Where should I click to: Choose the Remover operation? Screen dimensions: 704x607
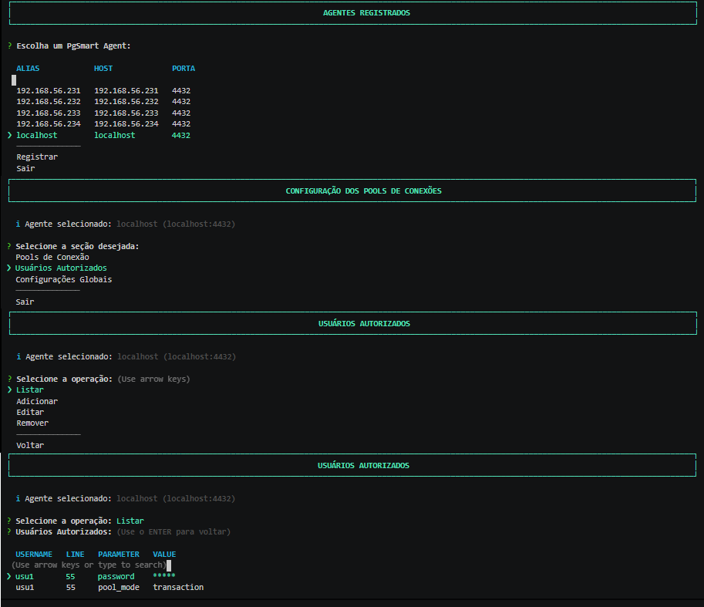(x=32, y=423)
